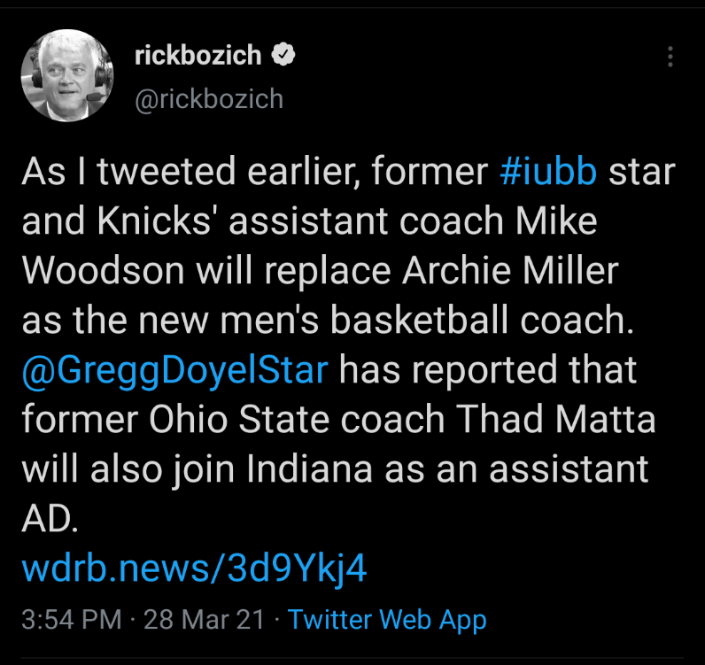Visit the @GreggDoyelStar mention
This screenshot has height=665, width=705.
[175, 369]
